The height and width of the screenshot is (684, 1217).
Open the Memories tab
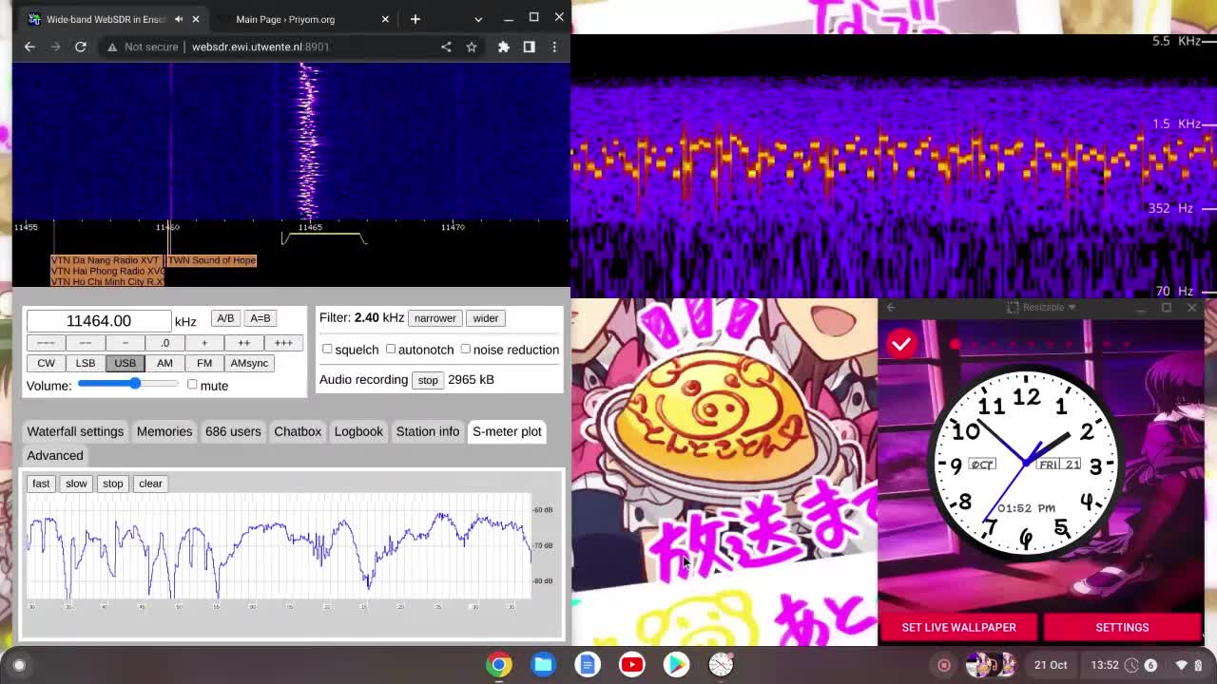164,431
